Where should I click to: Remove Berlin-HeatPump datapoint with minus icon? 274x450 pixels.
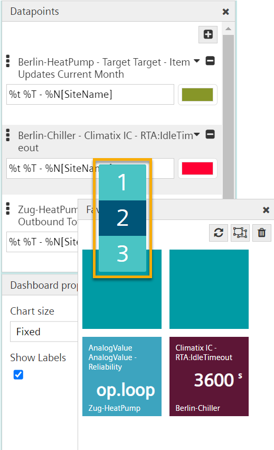coord(210,61)
